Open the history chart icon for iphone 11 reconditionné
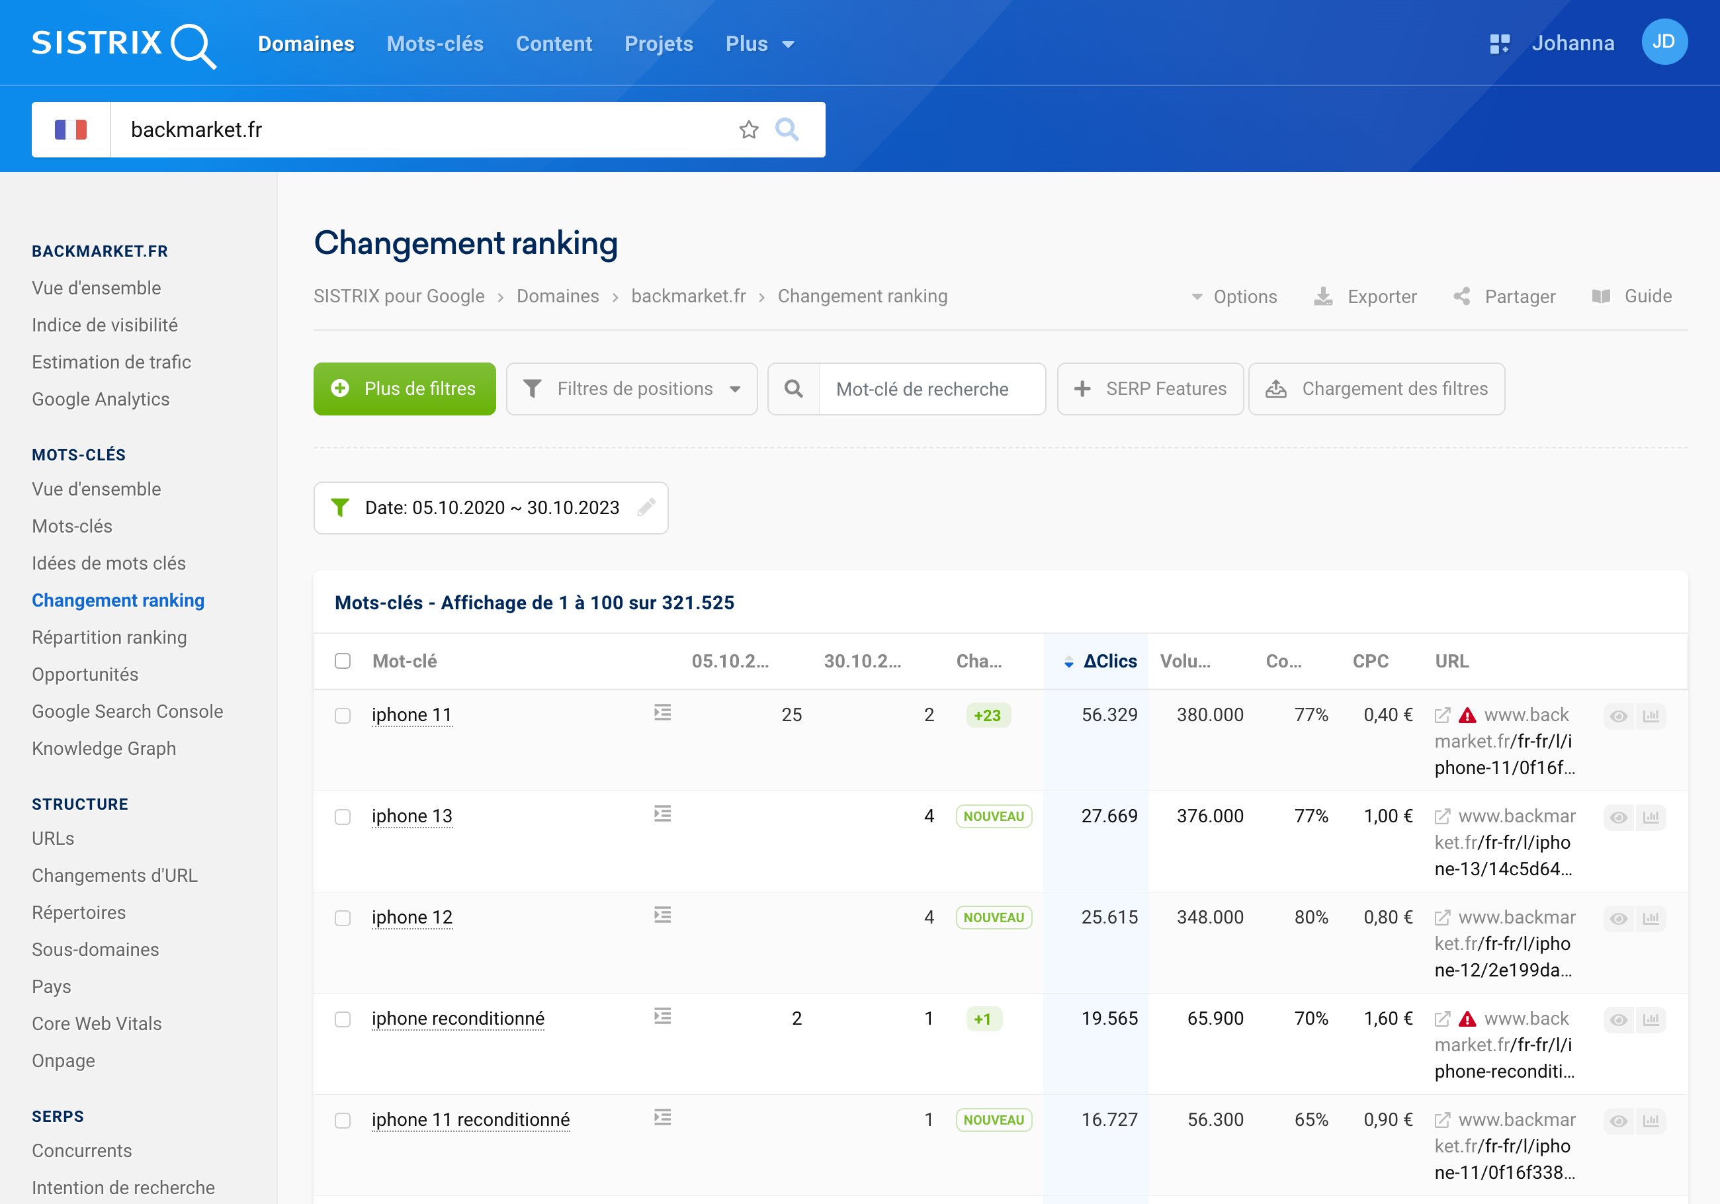 (1651, 1121)
